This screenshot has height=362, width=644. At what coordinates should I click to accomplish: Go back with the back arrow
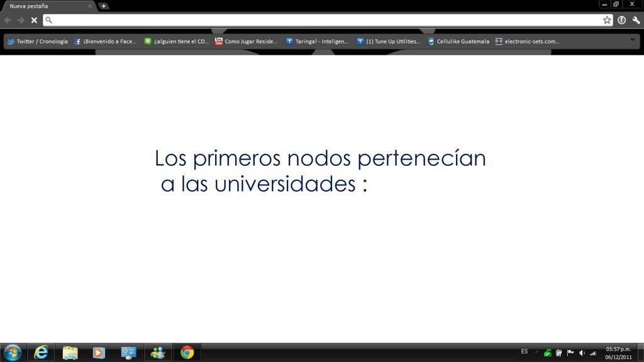(x=8, y=19)
